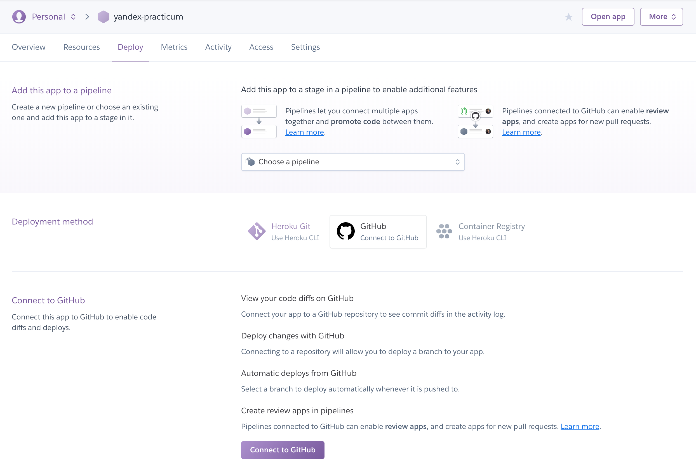Open the Personal account switcher
The image size is (696, 473).
click(54, 17)
